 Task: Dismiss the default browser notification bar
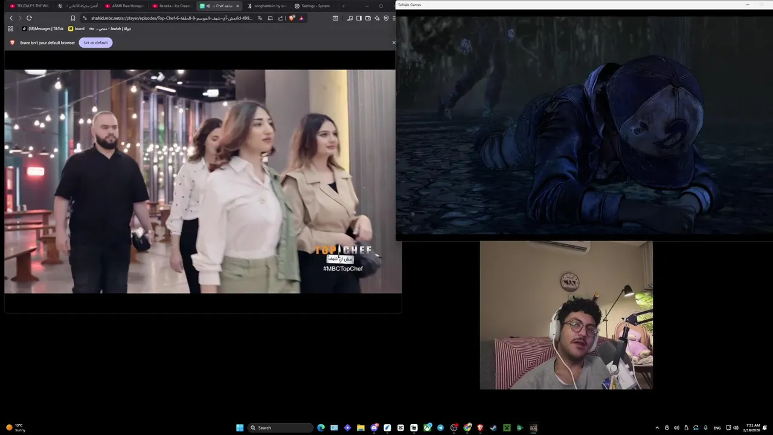click(x=394, y=42)
